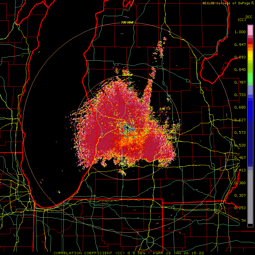The image size is (255, 255).
Task: Click the KGRR station identifier in caption
Action: point(159,253)
